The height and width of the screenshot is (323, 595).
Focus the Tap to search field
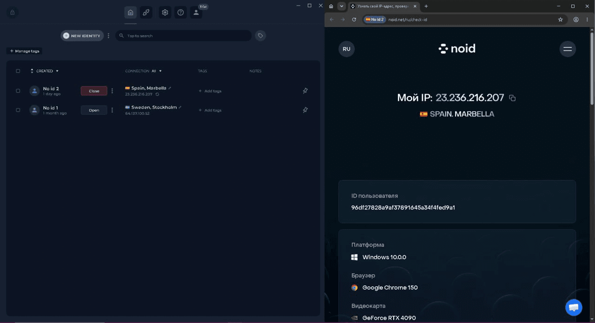[x=184, y=36]
